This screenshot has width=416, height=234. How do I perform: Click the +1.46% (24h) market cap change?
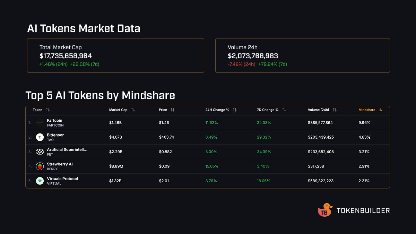pos(53,64)
